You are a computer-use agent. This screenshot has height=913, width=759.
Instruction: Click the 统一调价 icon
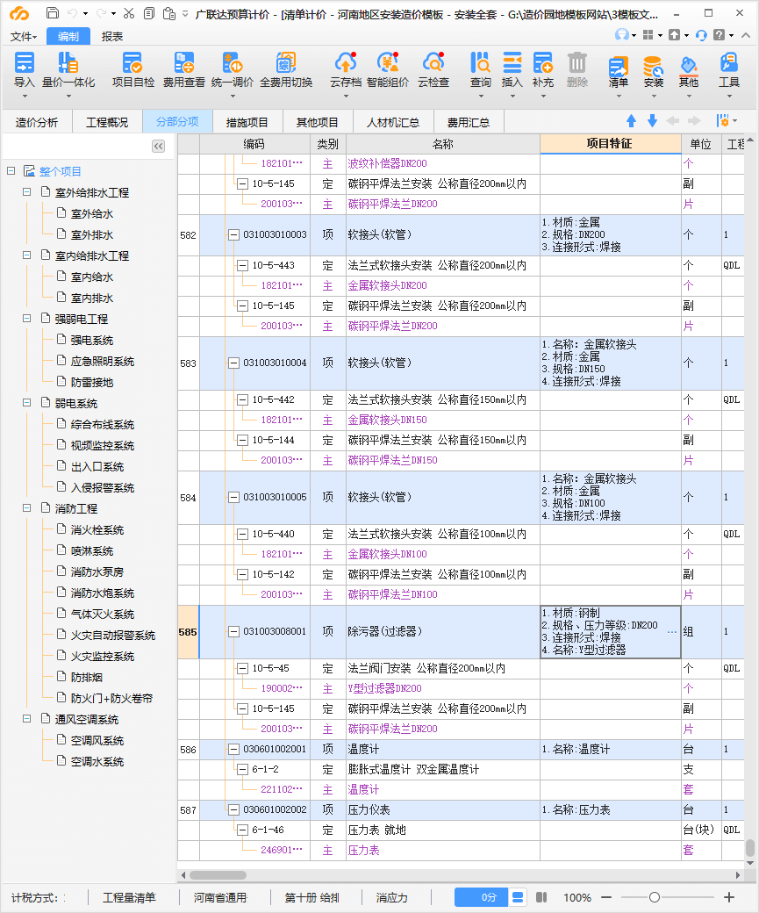[233, 64]
